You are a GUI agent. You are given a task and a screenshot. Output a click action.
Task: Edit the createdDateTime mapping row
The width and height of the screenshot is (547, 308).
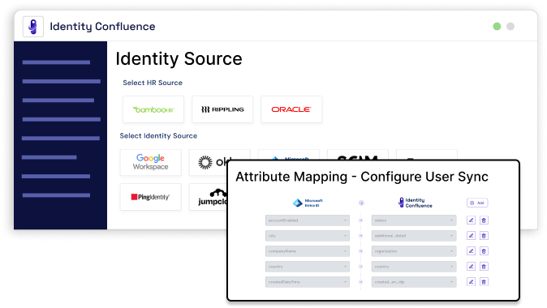pos(471,282)
